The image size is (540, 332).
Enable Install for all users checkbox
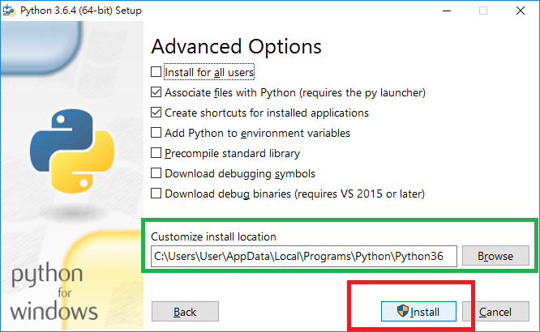tap(156, 72)
